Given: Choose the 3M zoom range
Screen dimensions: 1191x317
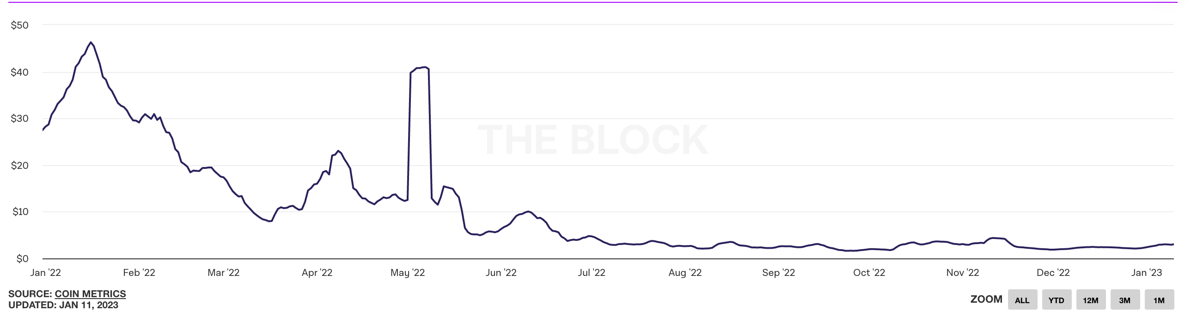Looking at the screenshot, I should [1125, 300].
